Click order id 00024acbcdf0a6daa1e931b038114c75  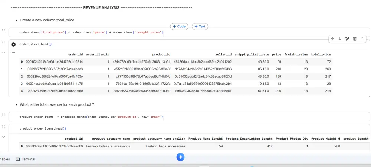click(x=55, y=84)
